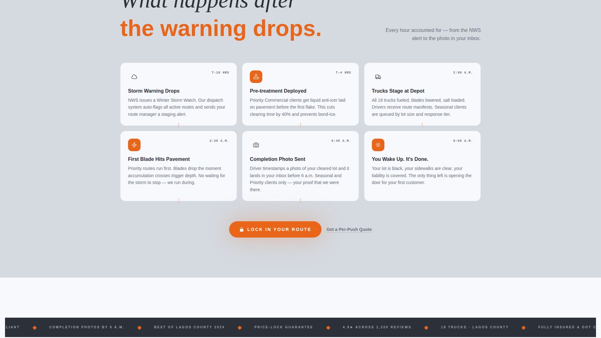Click the 6:00 A.M. timestamp on final card
Viewport: 601px width, 338px height.
coord(463,141)
